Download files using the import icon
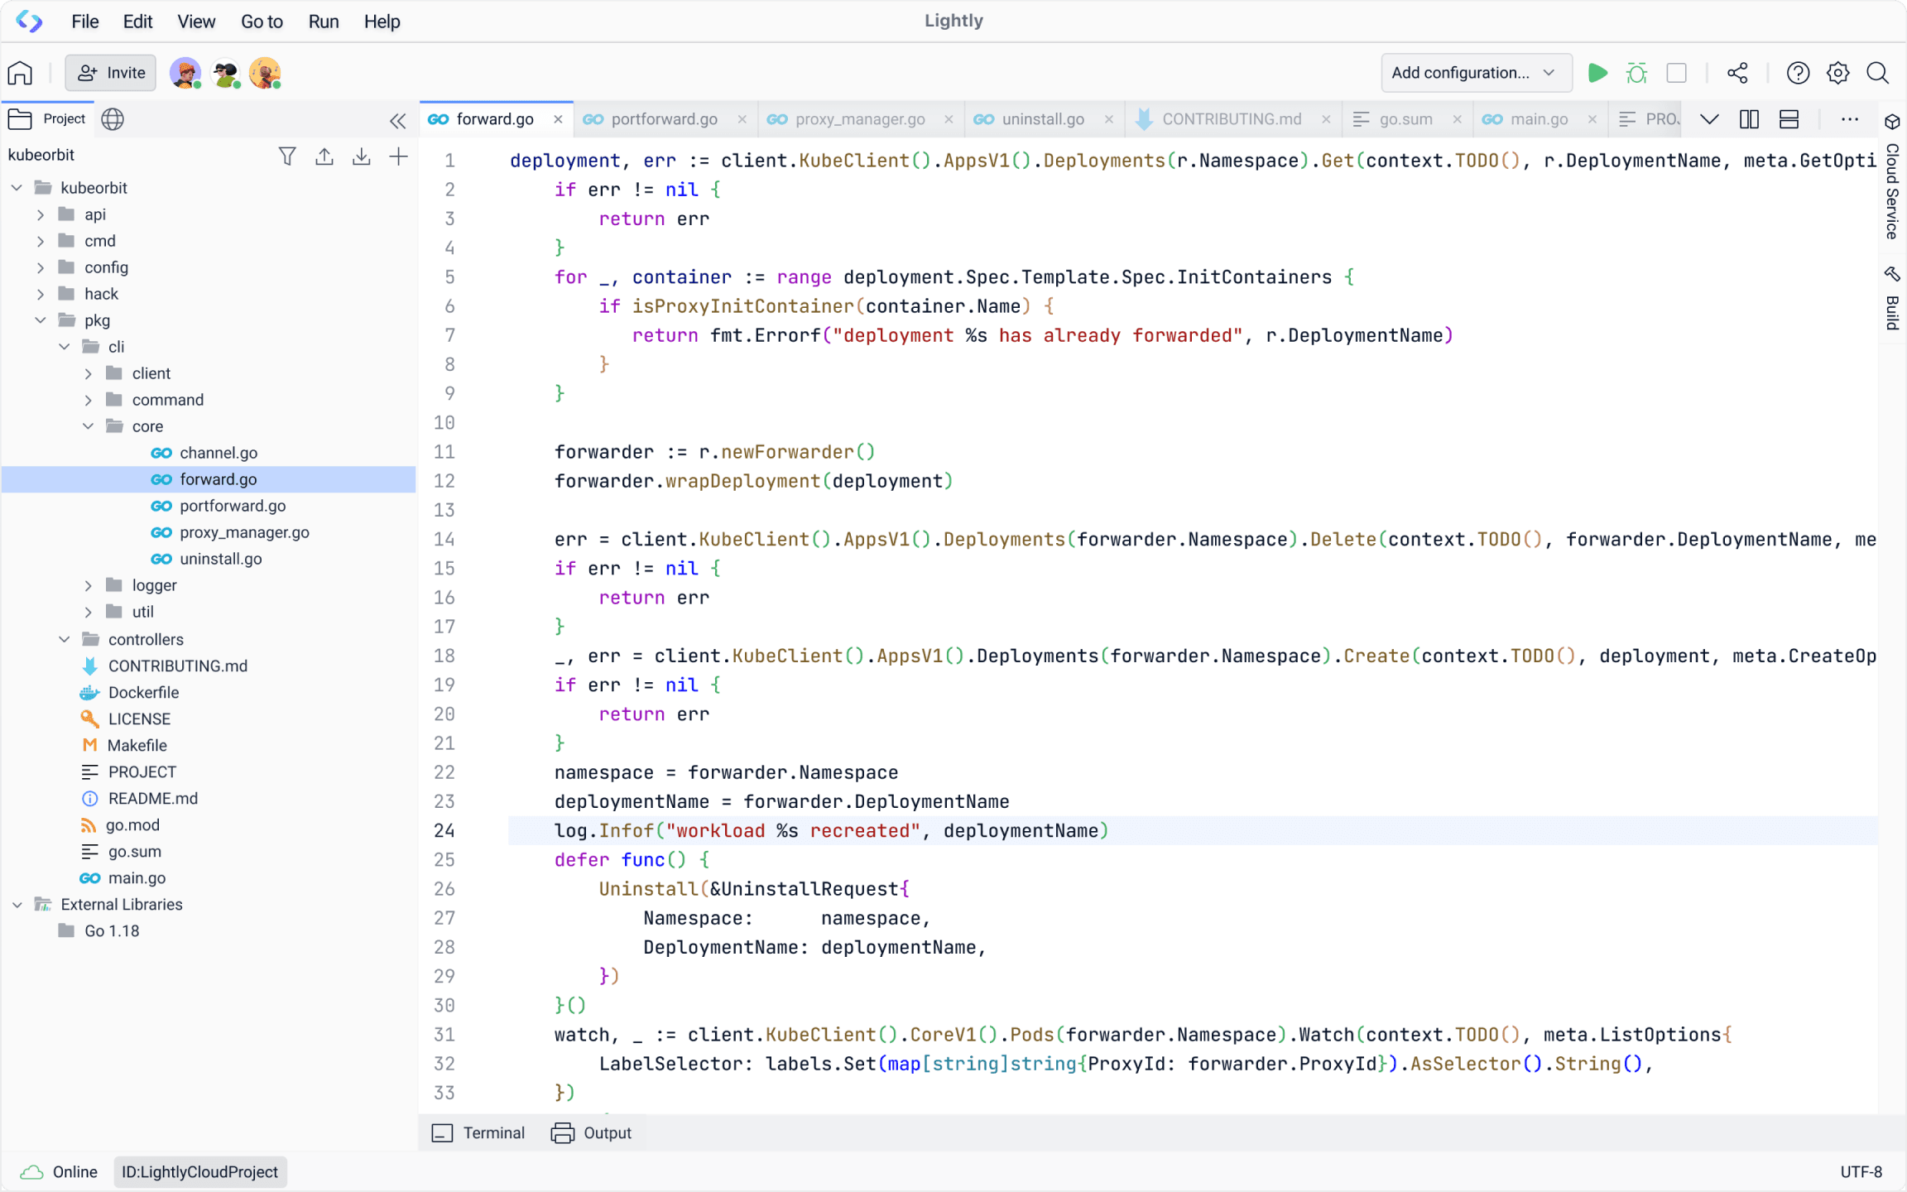The height and width of the screenshot is (1192, 1907). [x=362, y=156]
